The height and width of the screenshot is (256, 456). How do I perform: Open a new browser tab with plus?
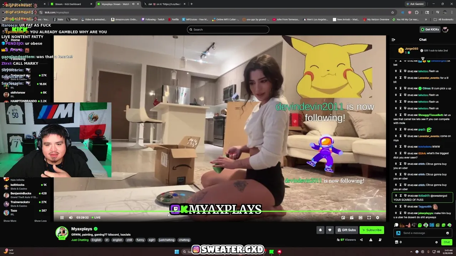point(192,4)
